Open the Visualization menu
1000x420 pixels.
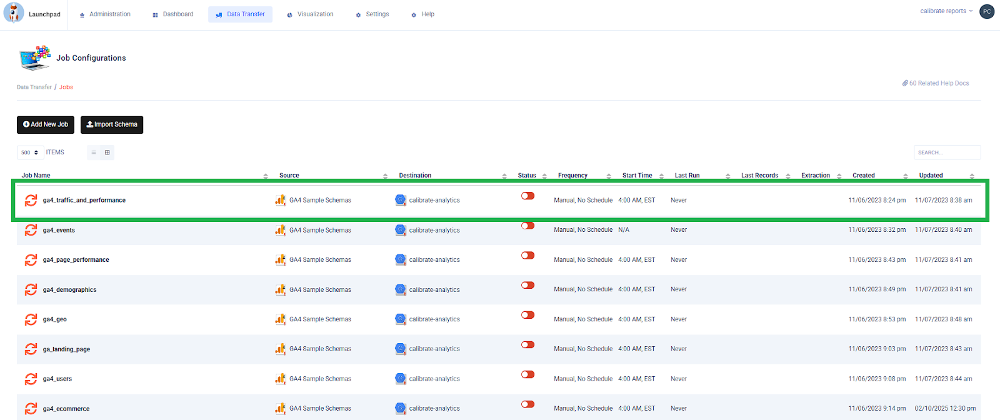[310, 14]
